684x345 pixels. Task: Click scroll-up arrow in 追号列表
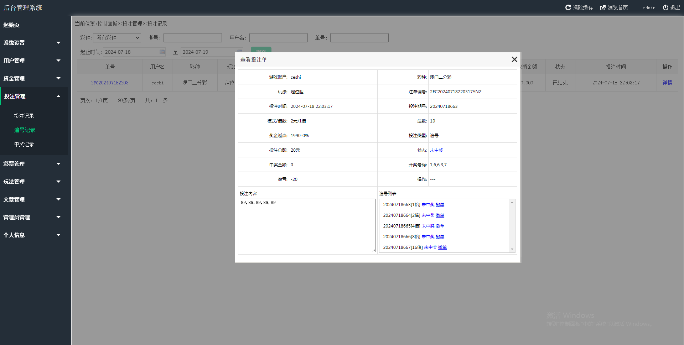click(x=512, y=202)
